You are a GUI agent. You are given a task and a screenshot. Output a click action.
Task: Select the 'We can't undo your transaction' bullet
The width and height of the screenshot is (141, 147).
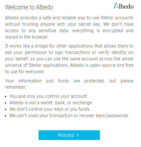[69, 115]
